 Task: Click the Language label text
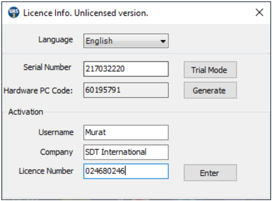[x=55, y=40]
